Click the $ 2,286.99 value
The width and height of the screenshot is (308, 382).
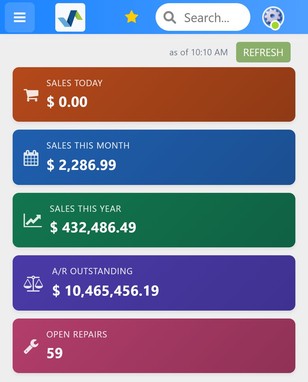click(x=81, y=165)
